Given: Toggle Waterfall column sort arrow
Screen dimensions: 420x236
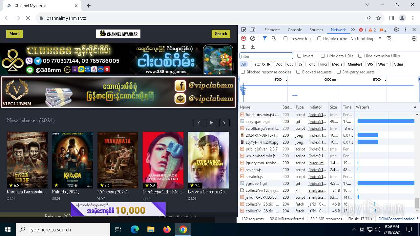Looking at the screenshot, I should click(x=415, y=107).
